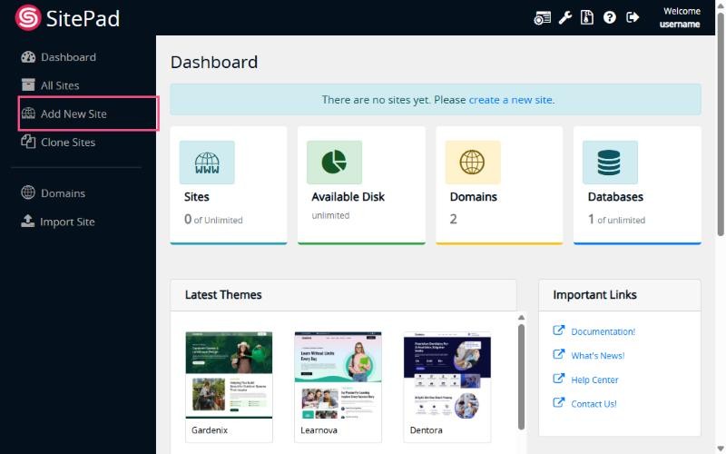
Task: Follow the 'create a new site' link
Action: [x=510, y=100]
